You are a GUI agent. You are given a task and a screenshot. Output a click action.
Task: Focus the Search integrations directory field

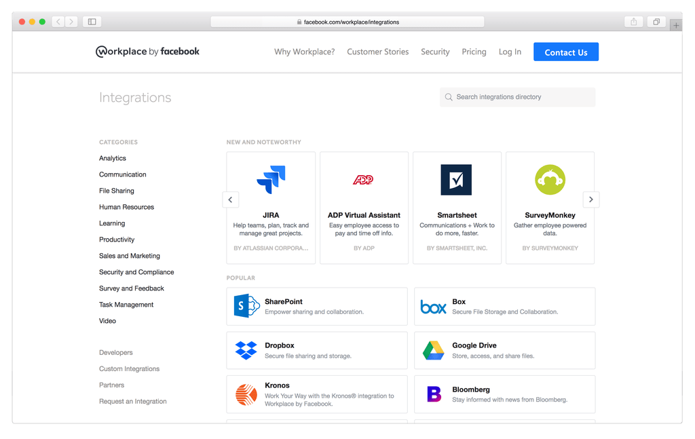pos(517,97)
